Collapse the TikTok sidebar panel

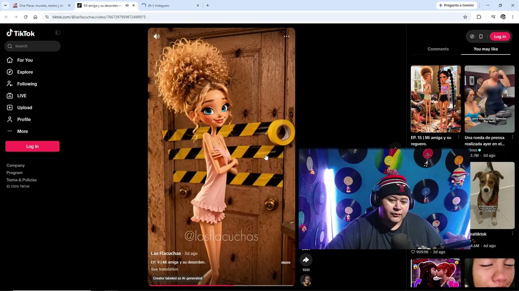point(58,33)
